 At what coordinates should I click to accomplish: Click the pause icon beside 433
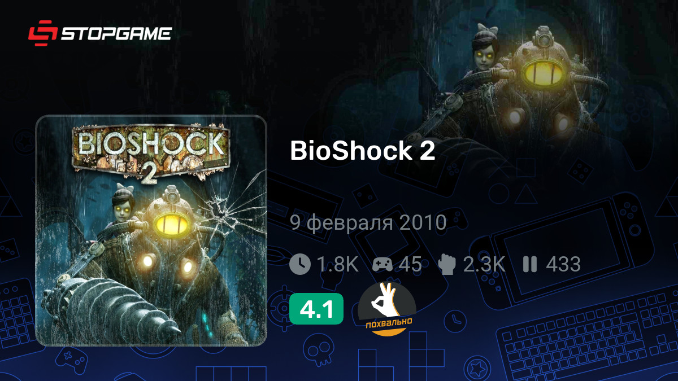[x=529, y=264]
